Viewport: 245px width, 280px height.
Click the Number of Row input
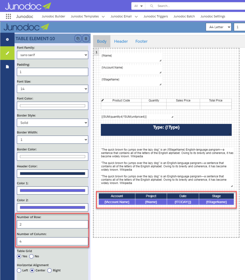[53, 224]
